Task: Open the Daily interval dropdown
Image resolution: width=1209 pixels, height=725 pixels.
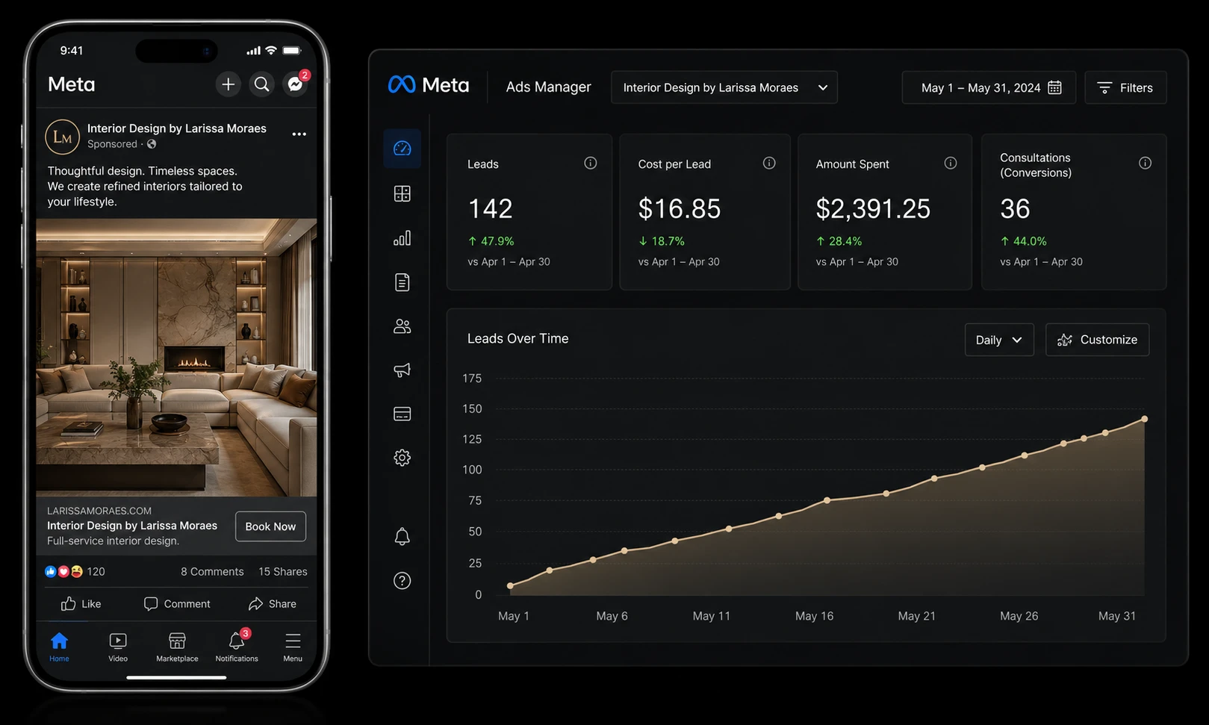Action: pos(999,340)
